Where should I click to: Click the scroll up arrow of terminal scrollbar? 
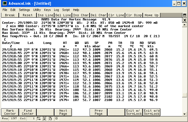pyautogui.click(x=185, y=25)
